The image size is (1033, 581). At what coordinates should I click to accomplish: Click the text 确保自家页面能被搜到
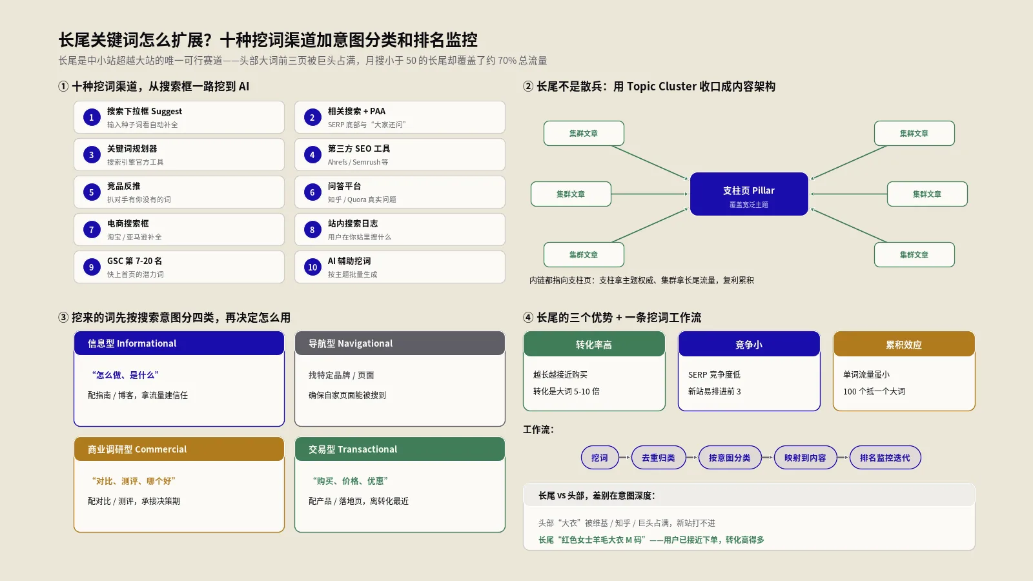click(347, 395)
